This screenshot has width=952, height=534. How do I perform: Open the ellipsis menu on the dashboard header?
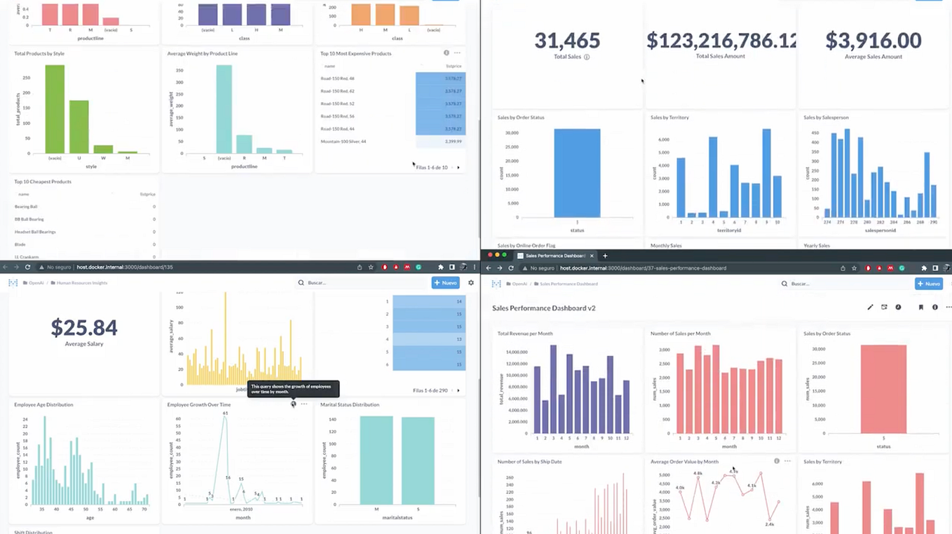coord(948,307)
